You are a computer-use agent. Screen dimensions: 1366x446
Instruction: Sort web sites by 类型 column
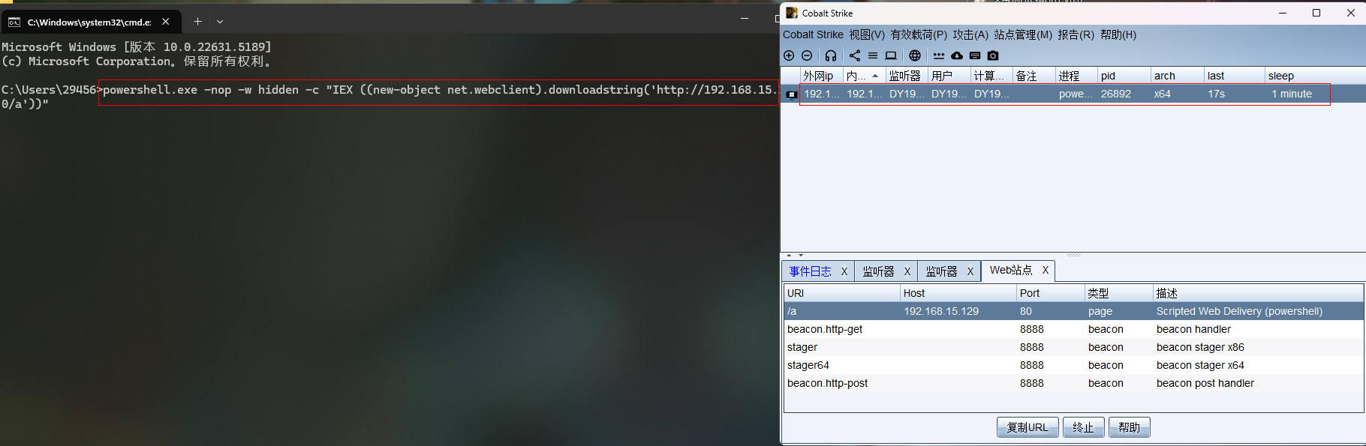1118,293
